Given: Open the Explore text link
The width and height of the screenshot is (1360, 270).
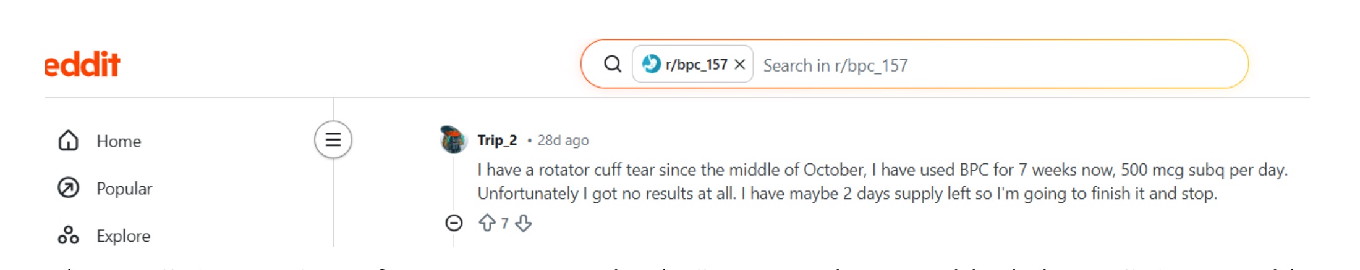Looking at the screenshot, I should pyautogui.click(x=124, y=236).
